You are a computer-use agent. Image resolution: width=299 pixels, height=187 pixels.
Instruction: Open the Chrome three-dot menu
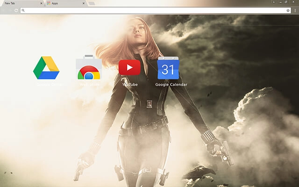[x=295, y=10]
